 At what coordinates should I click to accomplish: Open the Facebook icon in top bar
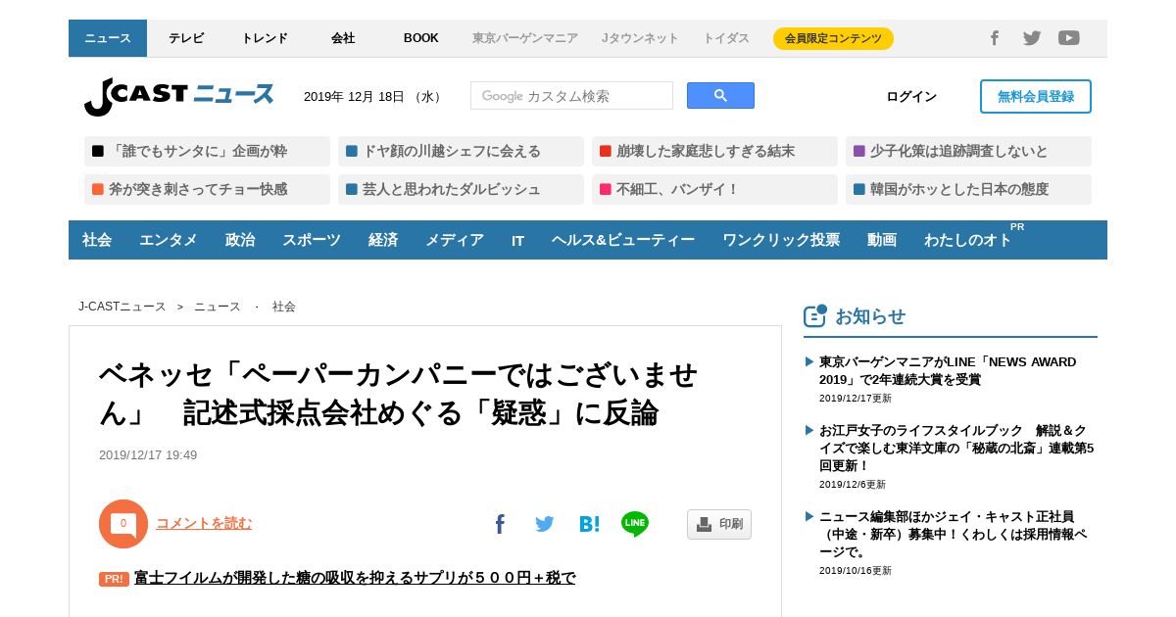tap(995, 38)
